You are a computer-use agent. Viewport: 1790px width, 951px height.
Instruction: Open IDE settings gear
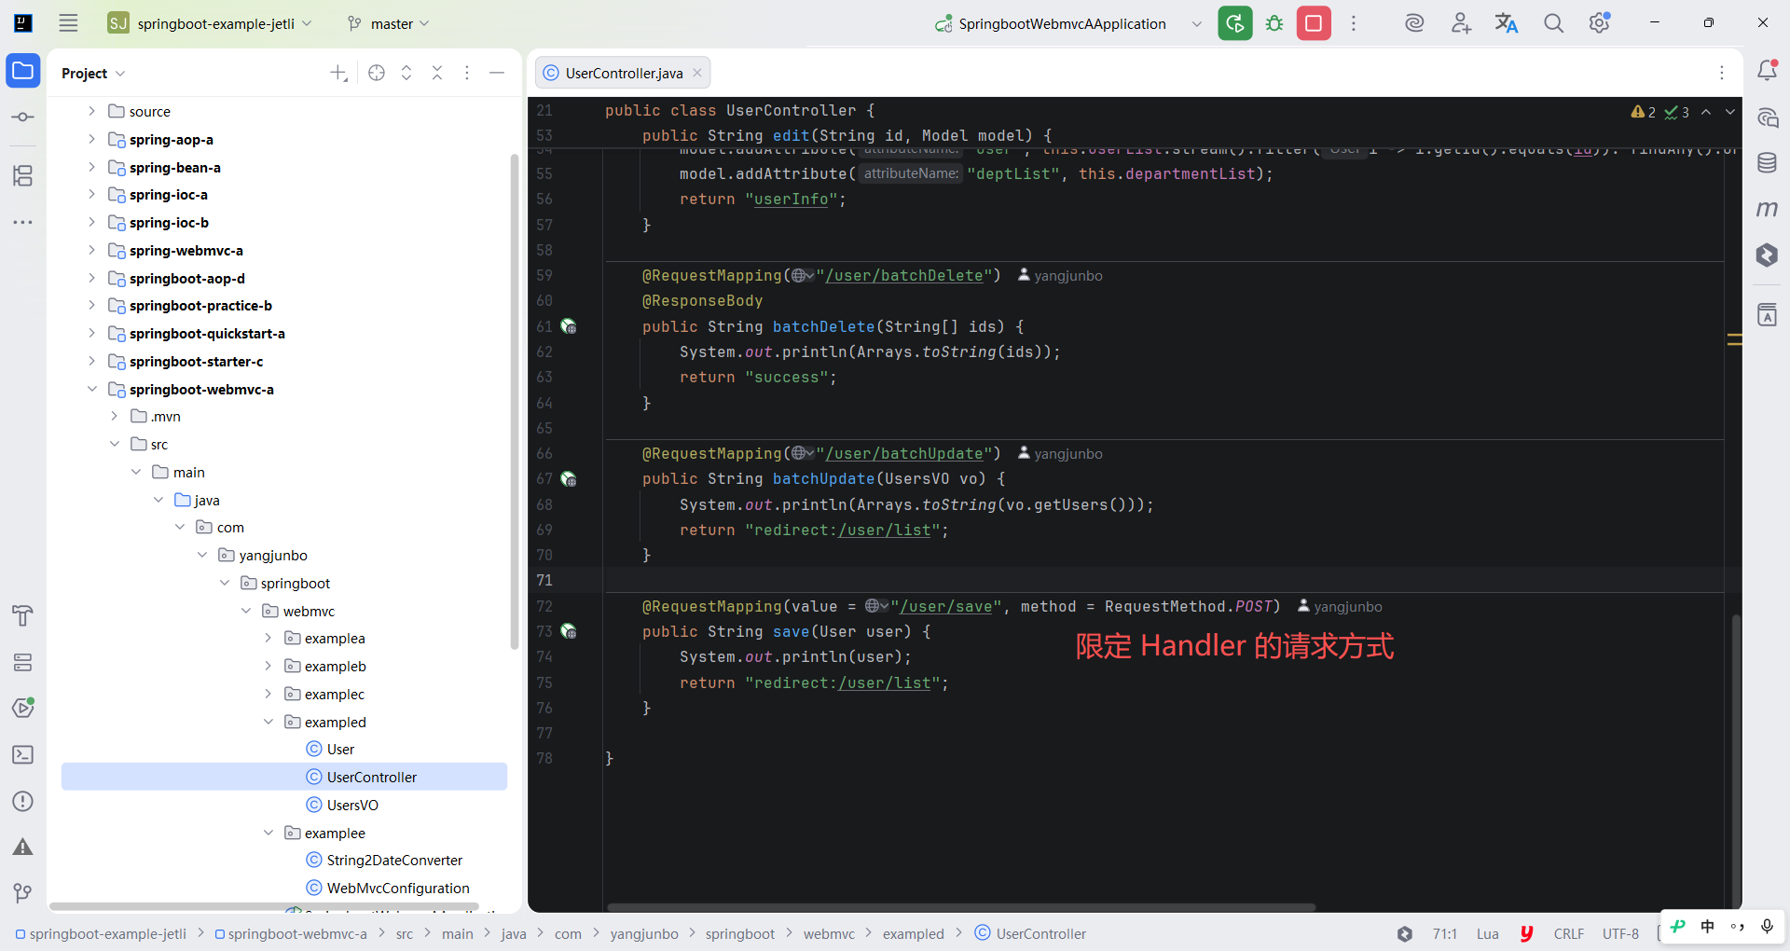[1600, 23]
